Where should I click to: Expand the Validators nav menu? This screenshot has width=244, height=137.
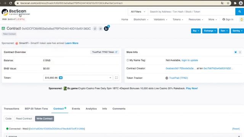click(160, 19)
